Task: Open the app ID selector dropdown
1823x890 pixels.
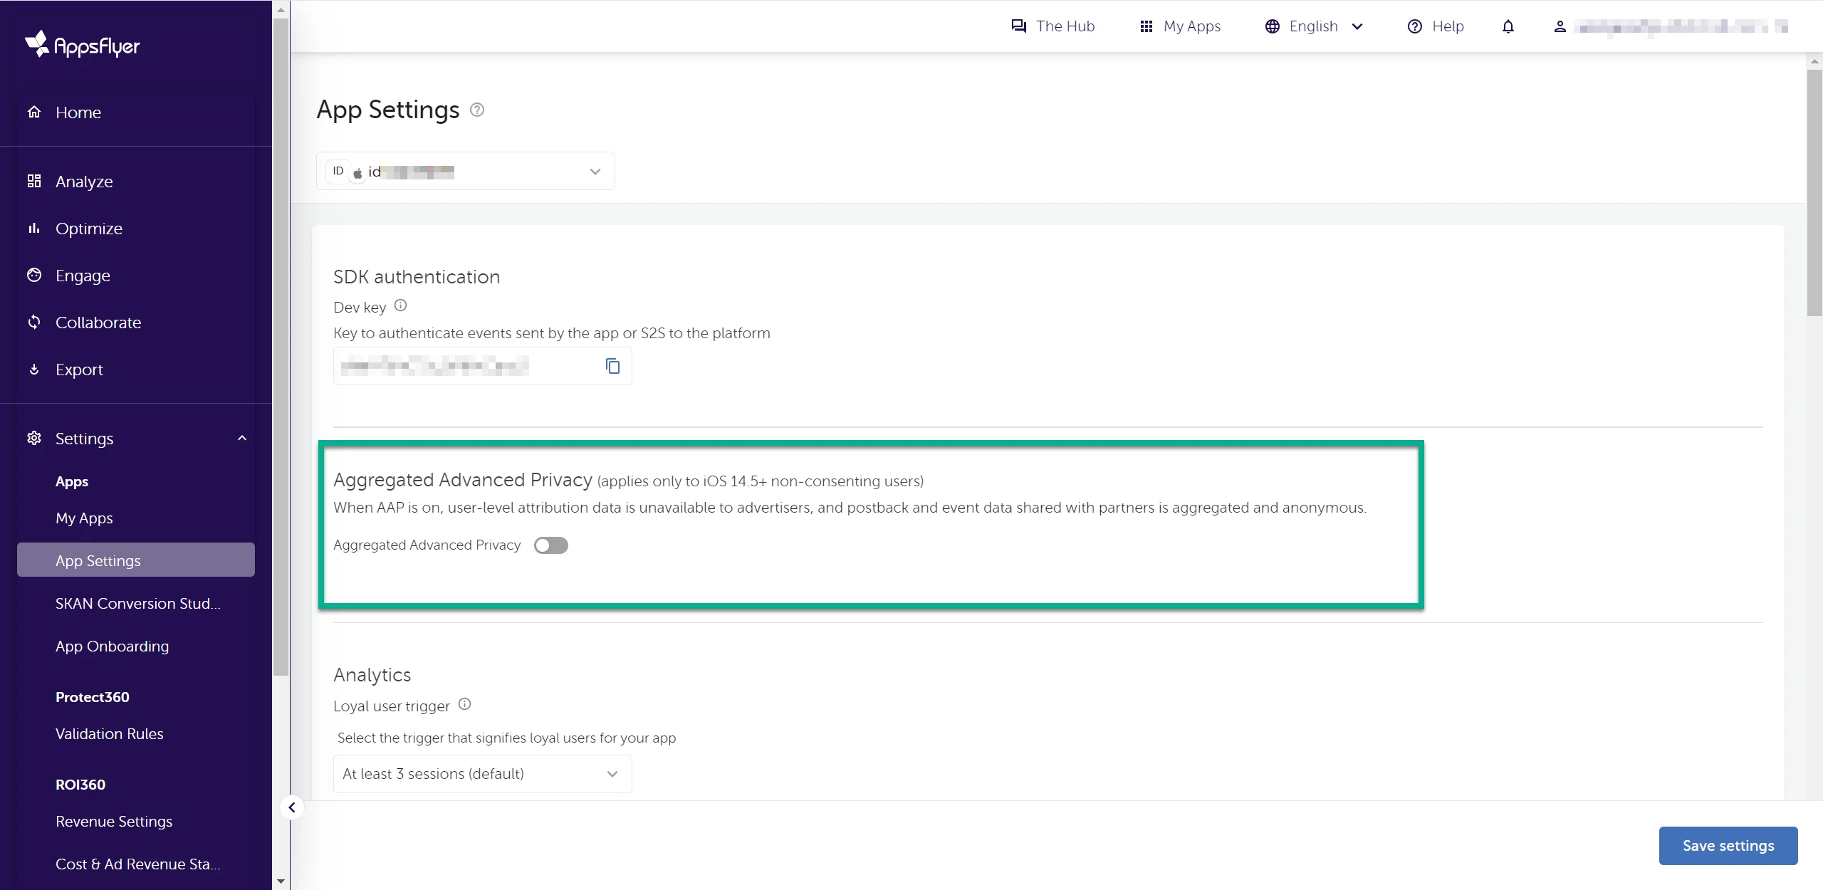Action: tap(595, 171)
